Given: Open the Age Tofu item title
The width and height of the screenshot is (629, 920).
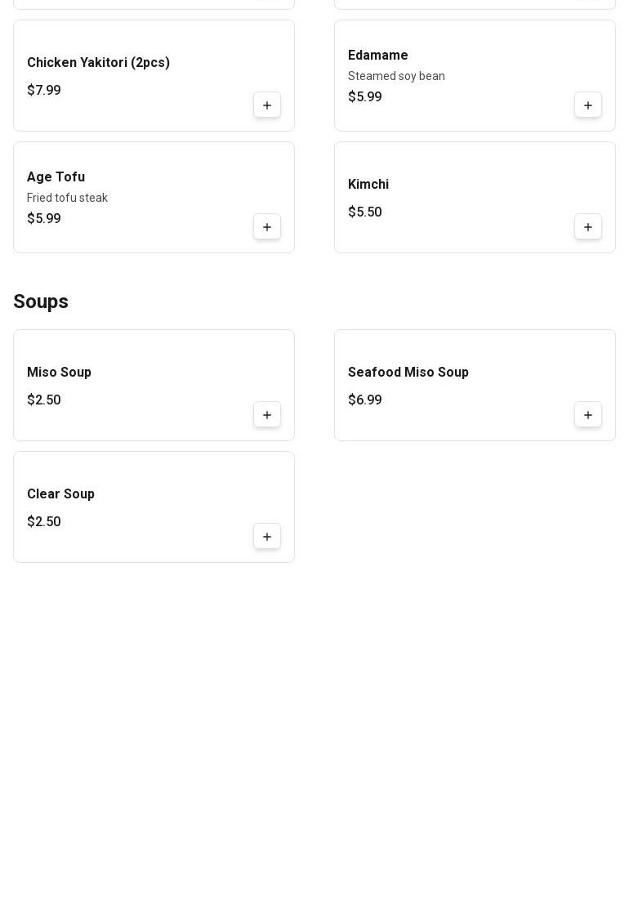Looking at the screenshot, I should (x=56, y=177).
